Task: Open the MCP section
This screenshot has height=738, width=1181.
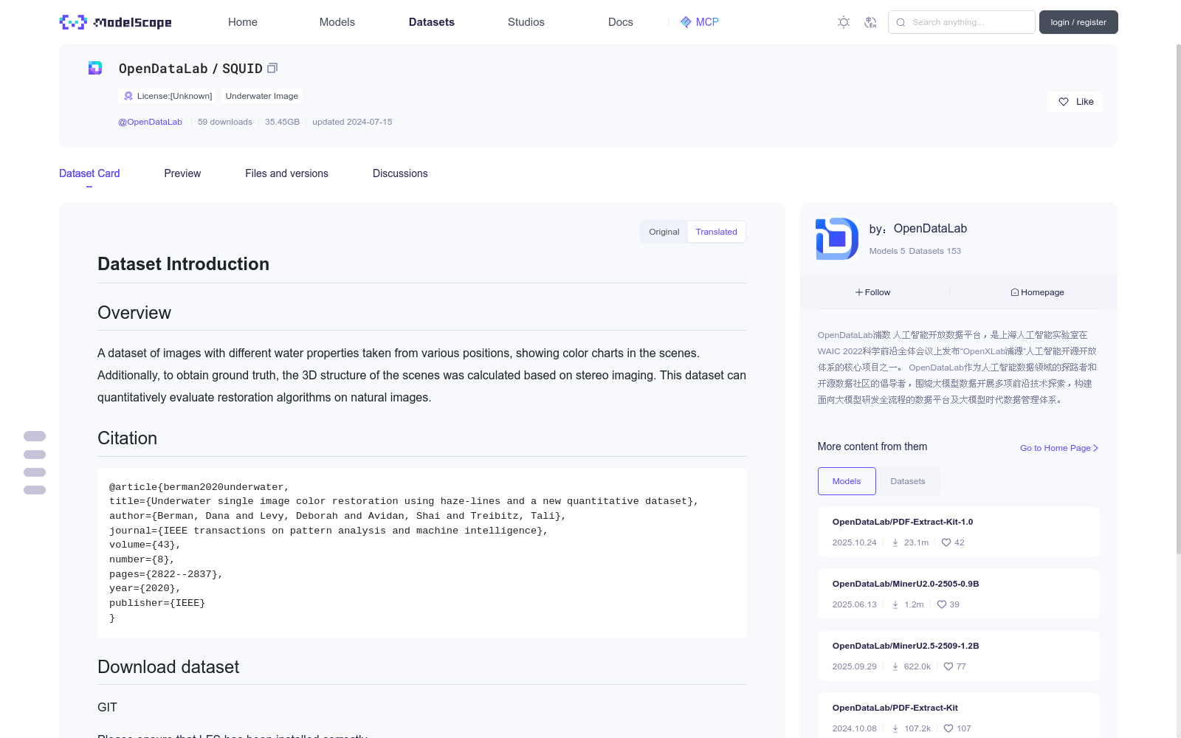Action: 700,22
